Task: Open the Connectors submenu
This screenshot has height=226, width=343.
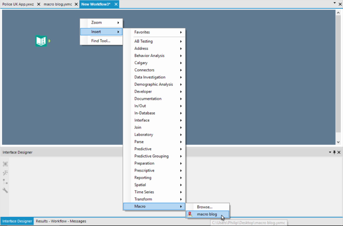Action: (x=154, y=70)
